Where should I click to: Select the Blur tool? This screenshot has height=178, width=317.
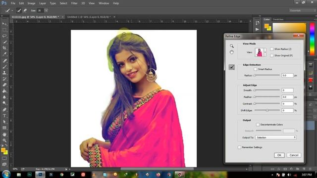pos(4,97)
